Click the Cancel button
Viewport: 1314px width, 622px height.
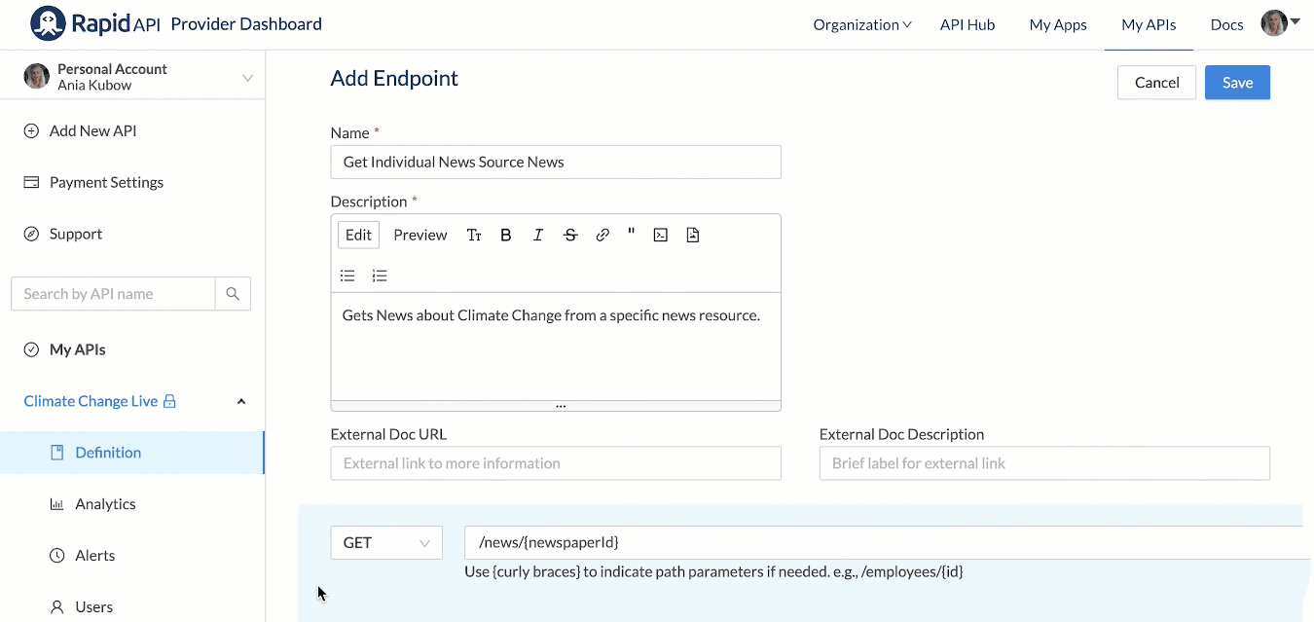1156,83
